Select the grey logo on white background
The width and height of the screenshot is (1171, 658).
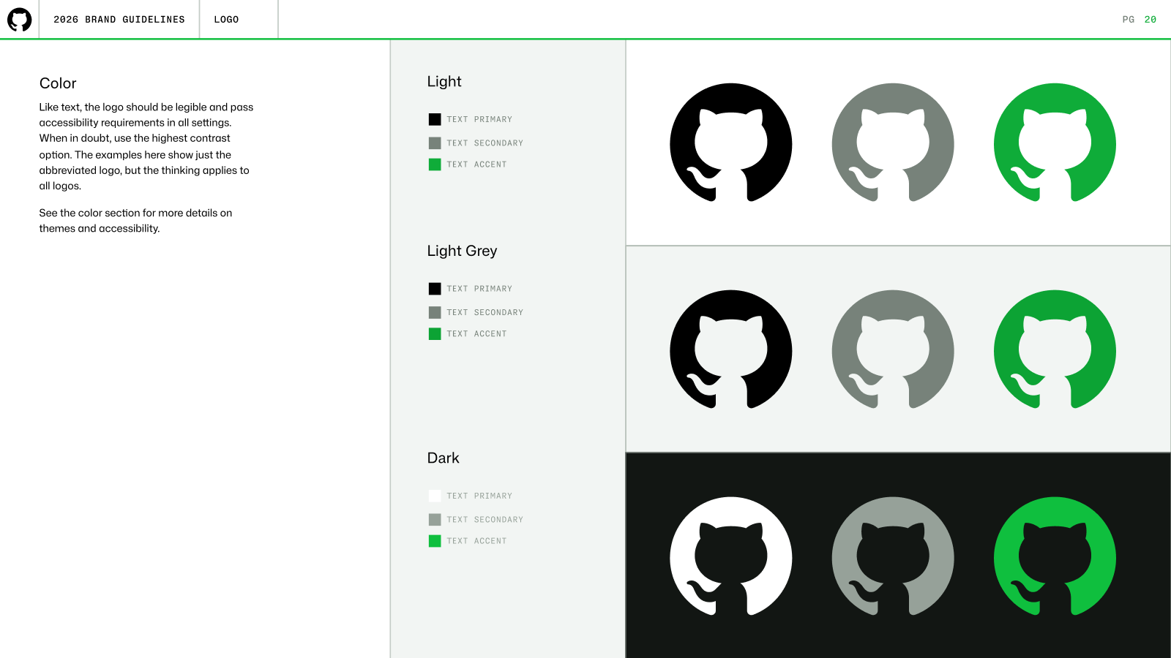click(x=893, y=143)
